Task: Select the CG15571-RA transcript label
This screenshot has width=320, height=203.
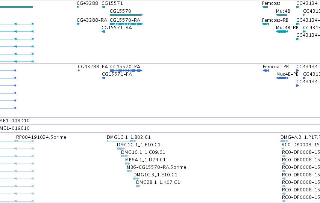Action: pyautogui.click(x=117, y=28)
